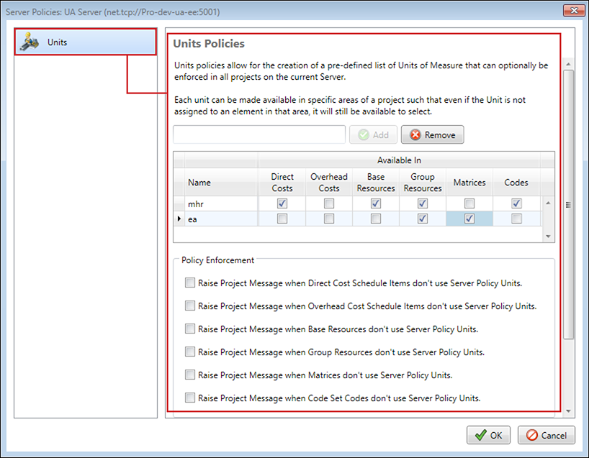Close the Server Policies dialog window
This screenshot has height=458, width=589.
click(x=573, y=12)
